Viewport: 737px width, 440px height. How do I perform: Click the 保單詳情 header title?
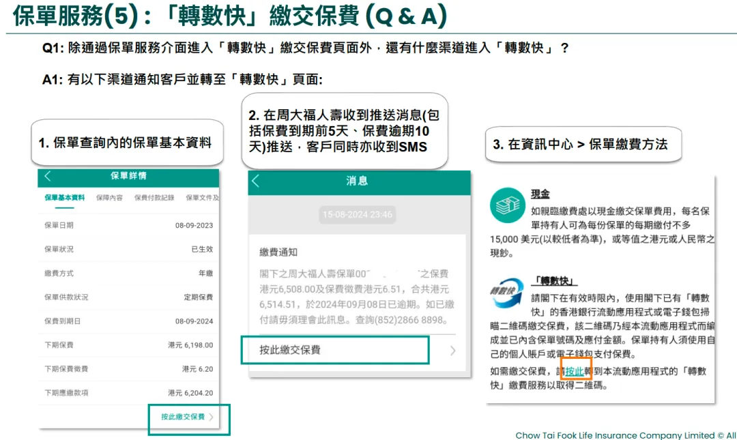(x=128, y=176)
